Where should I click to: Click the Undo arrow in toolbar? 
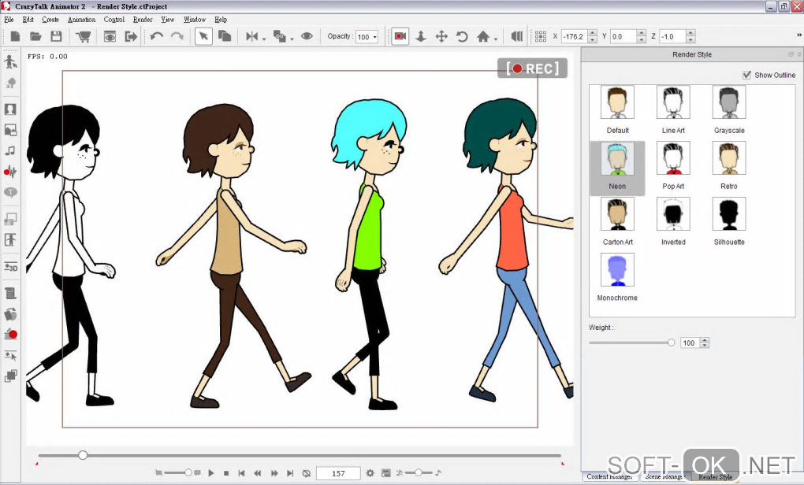pos(156,36)
